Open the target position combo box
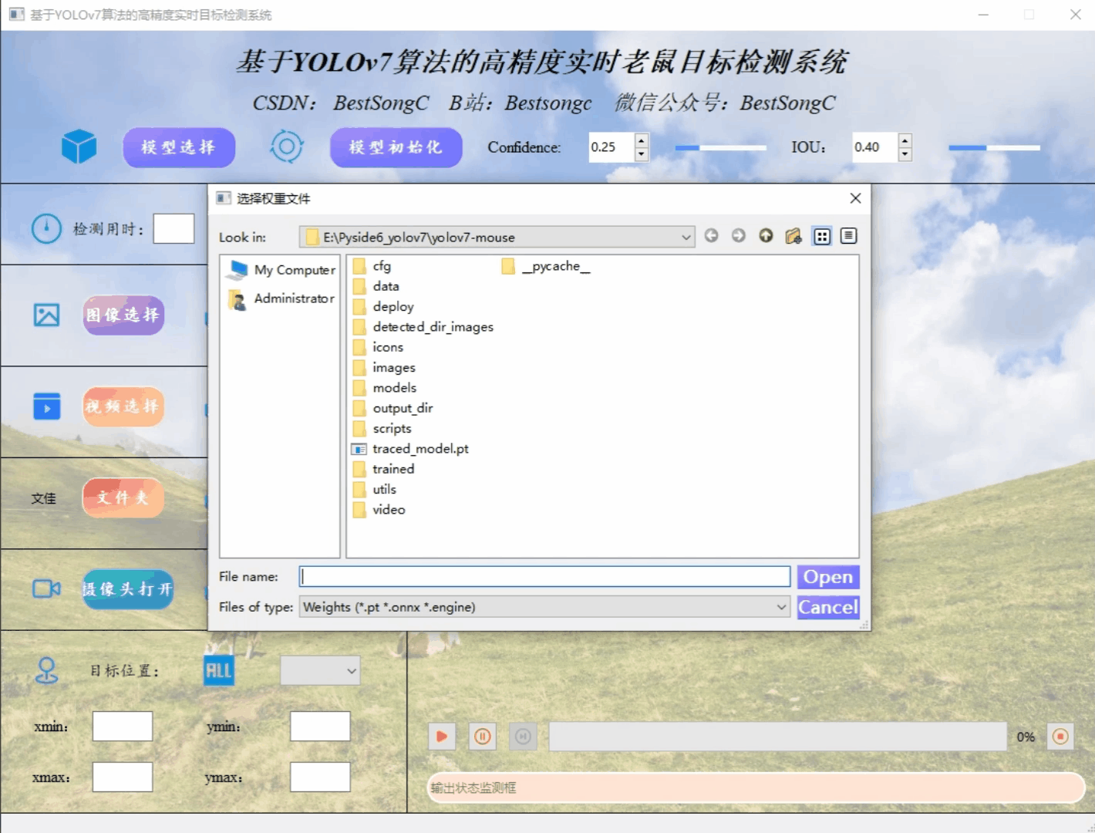This screenshot has height=833, width=1095. click(320, 671)
